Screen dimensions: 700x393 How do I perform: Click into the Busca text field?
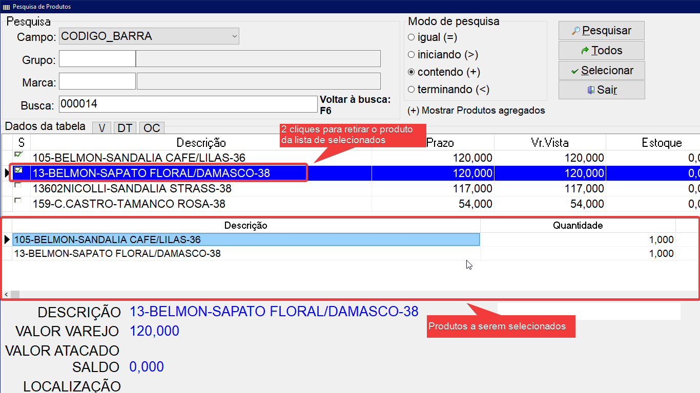tap(188, 104)
